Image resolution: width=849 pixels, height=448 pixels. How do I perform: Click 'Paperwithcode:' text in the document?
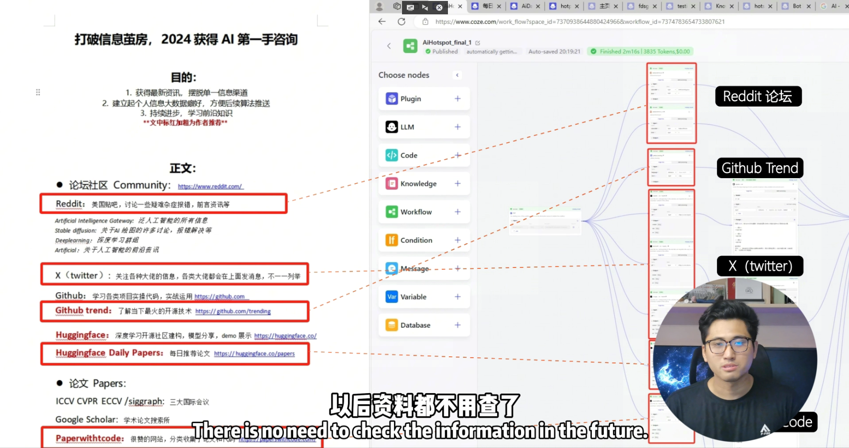[90, 438]
